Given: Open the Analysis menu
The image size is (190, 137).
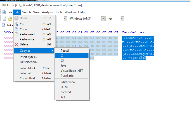Looking at the screenshot, I should (47, 12).
